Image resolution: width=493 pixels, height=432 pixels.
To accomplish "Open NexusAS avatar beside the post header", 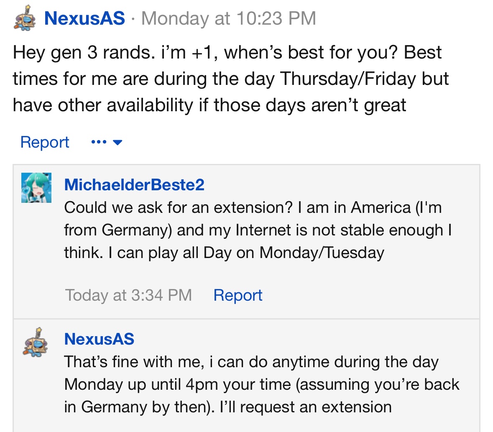I will (25, 18).
